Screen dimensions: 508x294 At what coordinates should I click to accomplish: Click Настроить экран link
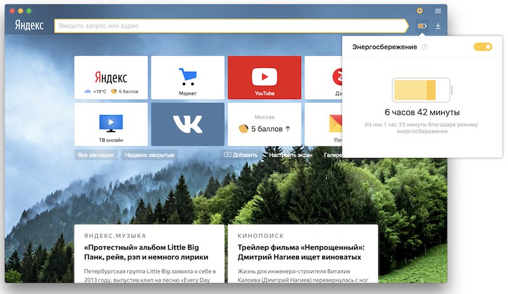291,155
